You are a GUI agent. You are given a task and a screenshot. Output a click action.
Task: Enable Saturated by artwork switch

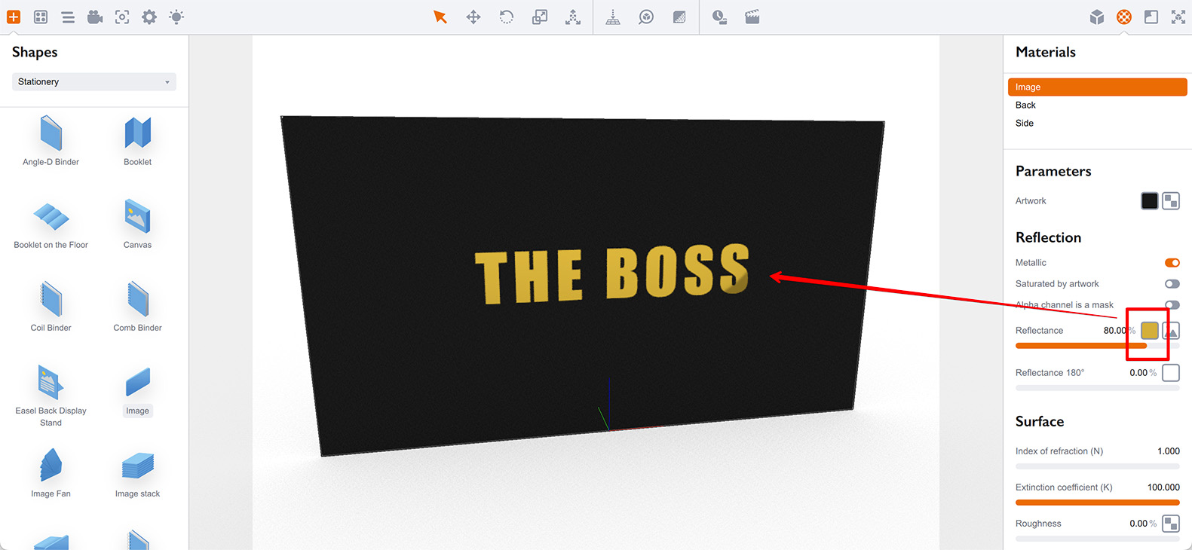click(1172, 284)
